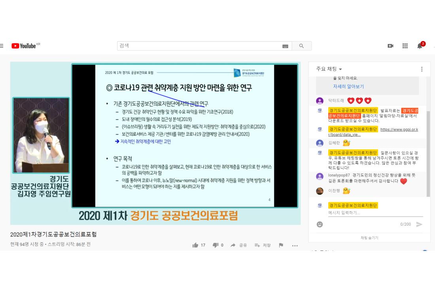Hide the chat with 채팅 숨기기

coord(369,238)
